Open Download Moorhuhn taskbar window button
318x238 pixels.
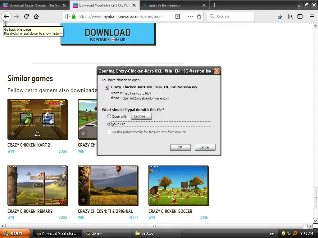point(57,234)
